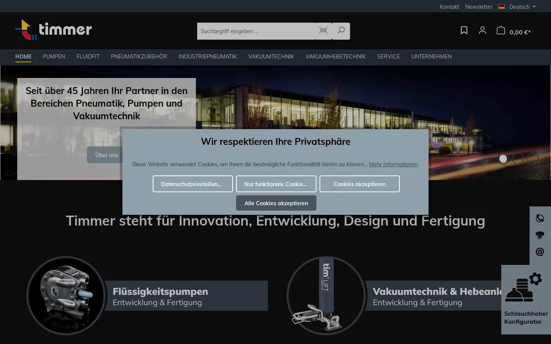The height and width of the screenshot is (344, 551).
Task: Open the VAKUUMTECHNIK menu
Action: (x=271, y=57)
